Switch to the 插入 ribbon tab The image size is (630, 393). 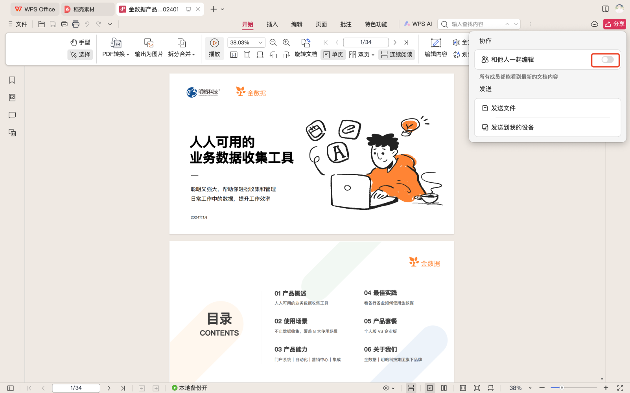pyautogui.click(x=272, y=24)
